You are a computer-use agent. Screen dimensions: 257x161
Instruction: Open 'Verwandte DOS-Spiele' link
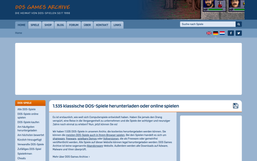[31, 144]
